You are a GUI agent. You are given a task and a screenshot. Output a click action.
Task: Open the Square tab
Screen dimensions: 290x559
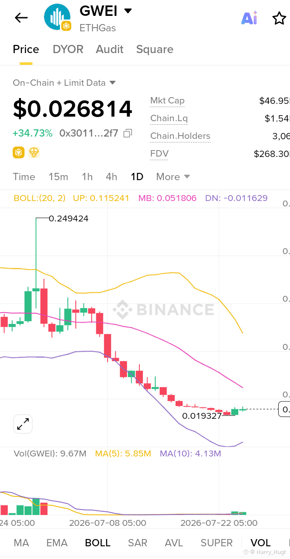point(155,49)
